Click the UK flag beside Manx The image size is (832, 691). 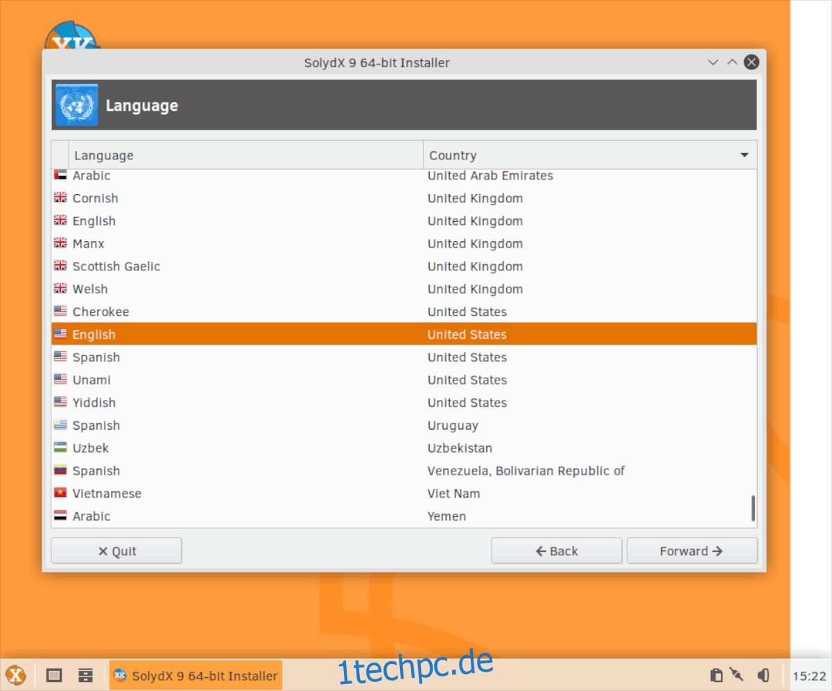[x=60, y=243]
